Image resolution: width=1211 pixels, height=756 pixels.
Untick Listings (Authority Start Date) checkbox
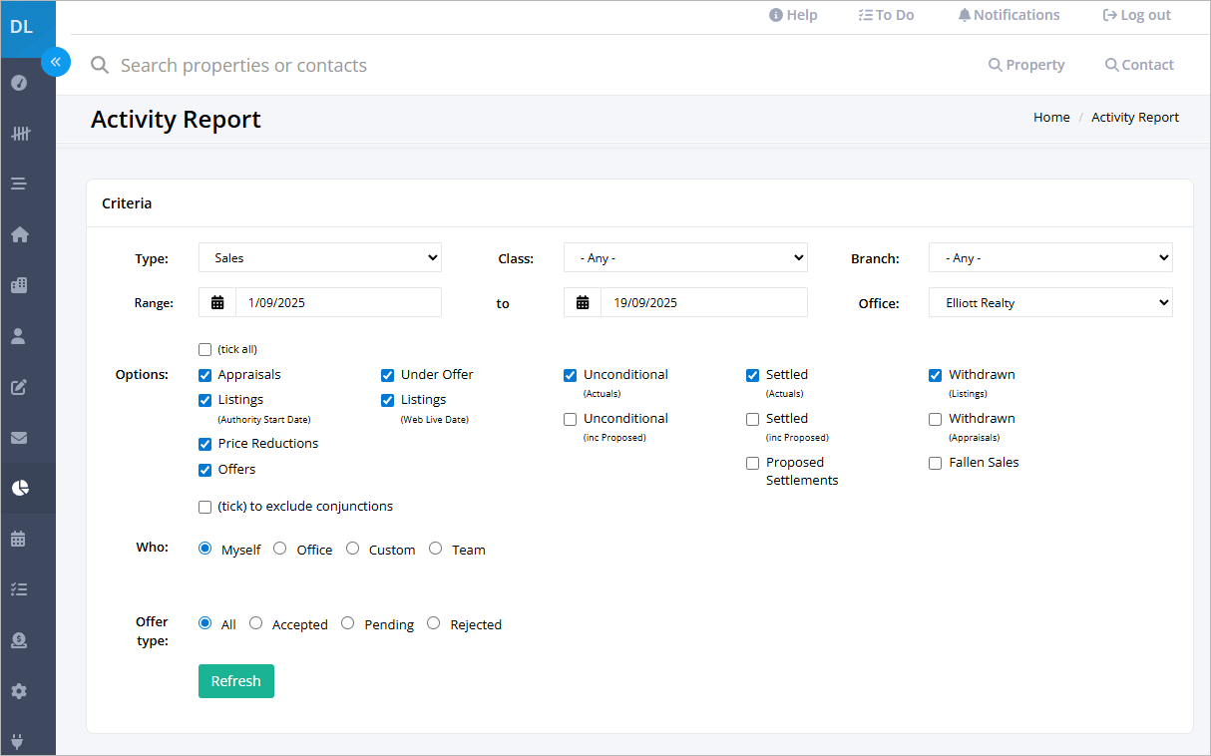204,401
